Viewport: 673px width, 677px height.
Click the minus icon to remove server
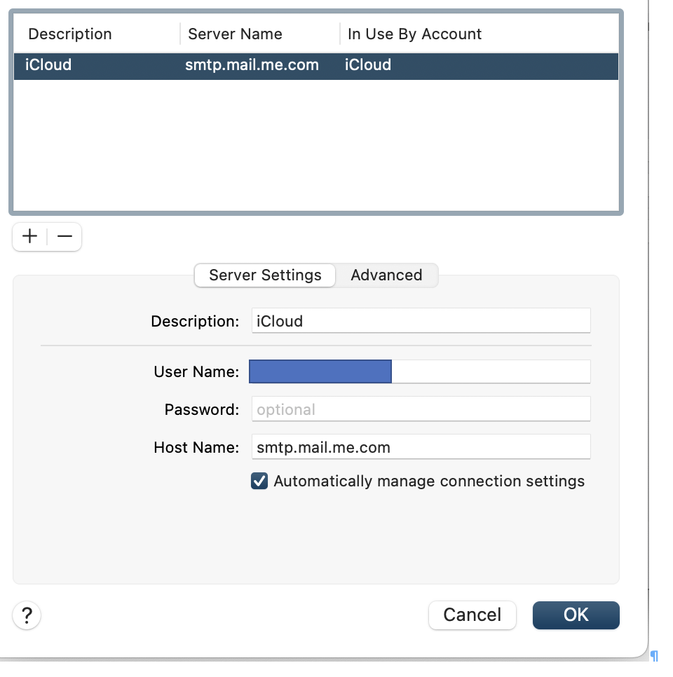tap(64, 237)
